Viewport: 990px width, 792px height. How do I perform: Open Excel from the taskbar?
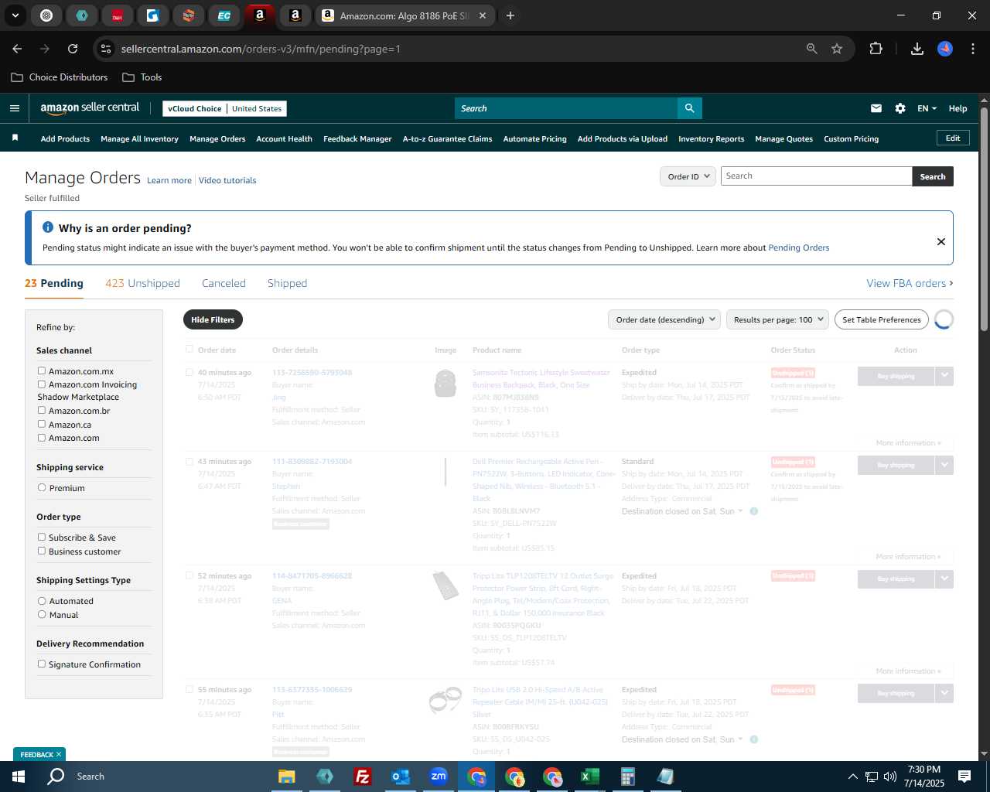coord(589,777)
